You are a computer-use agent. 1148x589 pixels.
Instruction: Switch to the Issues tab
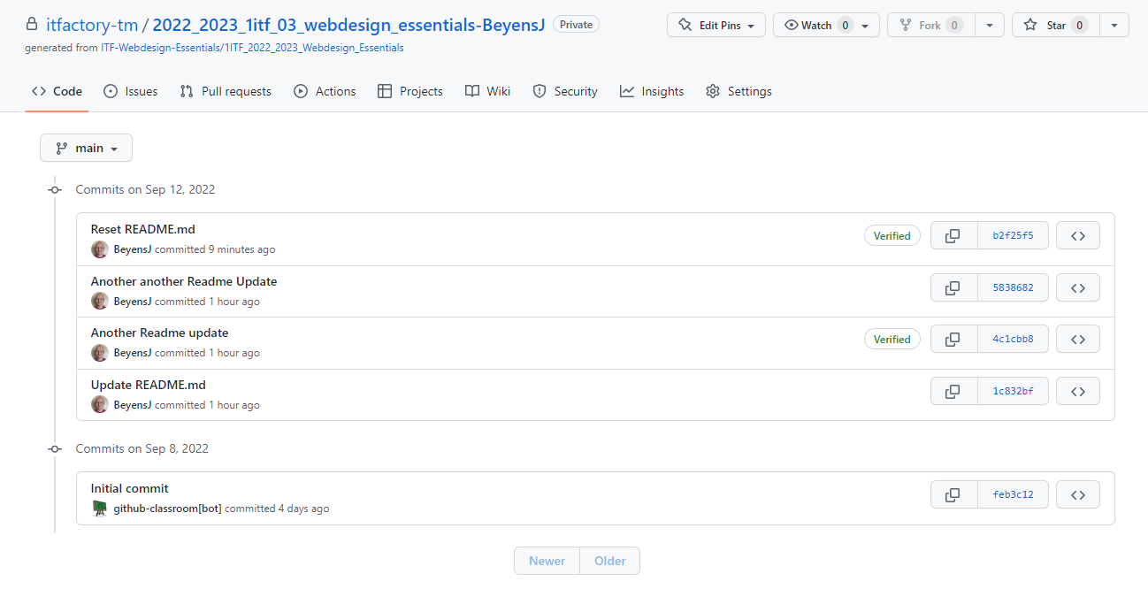click(x=131, y=91)
